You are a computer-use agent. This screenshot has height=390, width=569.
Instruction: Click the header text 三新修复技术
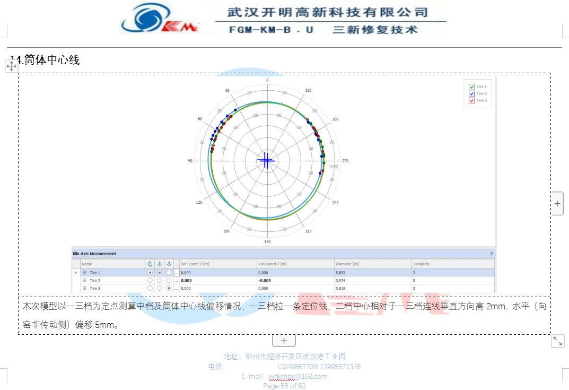pyautogui.click(x=375, y=29)
